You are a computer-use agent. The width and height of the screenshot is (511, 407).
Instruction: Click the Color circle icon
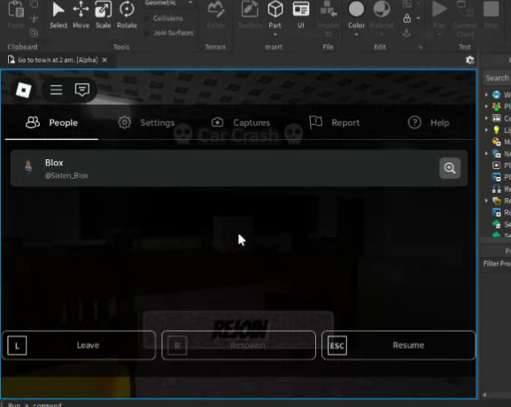[x=356, y=9]
